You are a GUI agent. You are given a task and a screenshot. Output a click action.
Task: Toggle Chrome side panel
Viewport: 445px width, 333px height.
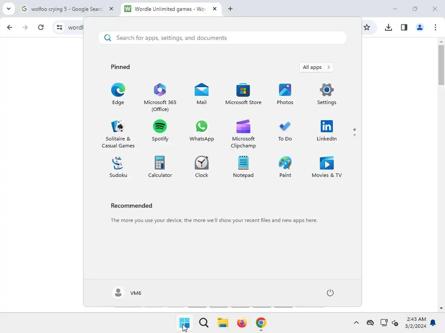pyautogui.click(x=404, y=27)
